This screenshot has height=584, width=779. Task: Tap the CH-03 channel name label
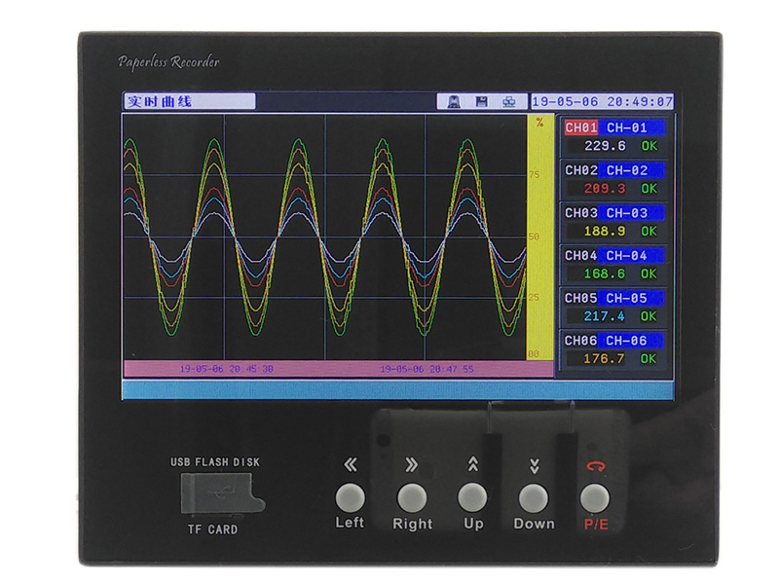pyautogui.click(x=627, y=213)
